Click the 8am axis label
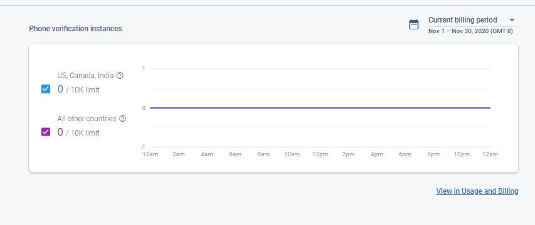Image resolution: width=535 pixels, height=225 pixels. coord(263,154)
